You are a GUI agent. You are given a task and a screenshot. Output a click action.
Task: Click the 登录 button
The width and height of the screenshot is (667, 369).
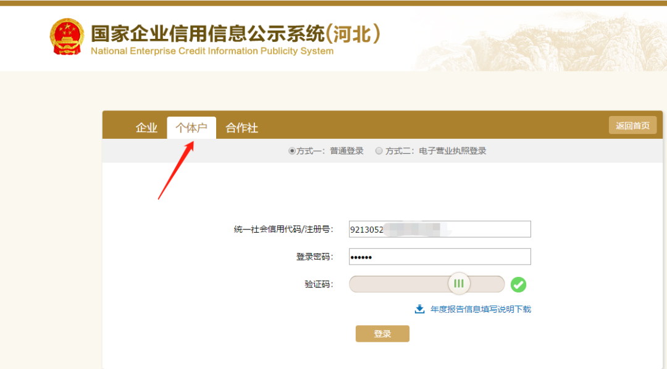[x=382, y=333]
